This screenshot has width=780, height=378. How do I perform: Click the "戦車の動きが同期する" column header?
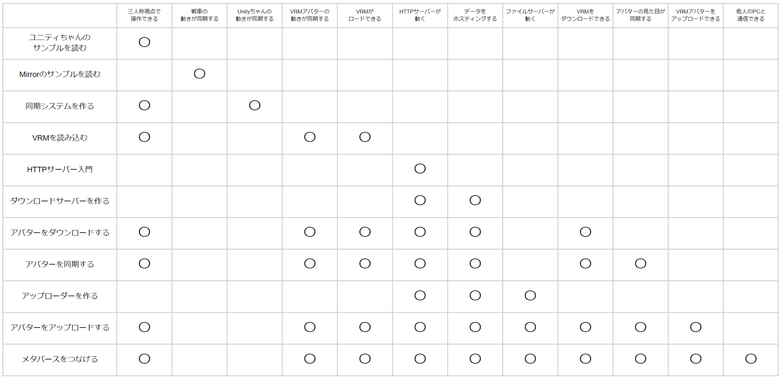click(x=200, y=15)
